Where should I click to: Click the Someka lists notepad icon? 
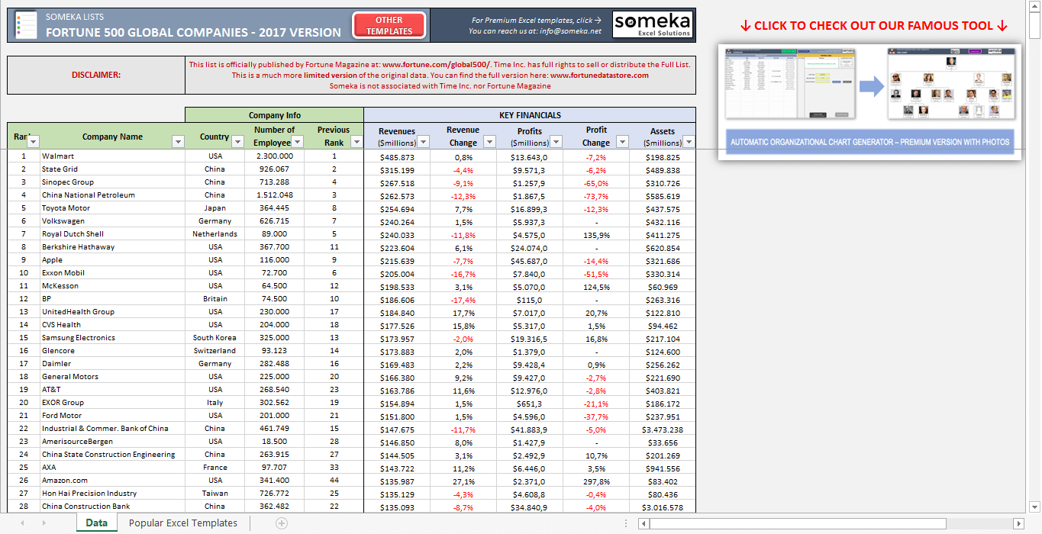25,25
